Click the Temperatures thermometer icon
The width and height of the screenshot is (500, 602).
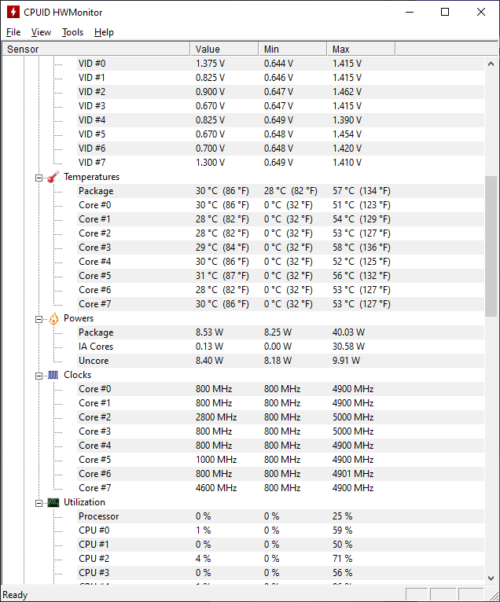pyautogui.click(x=53, y=177)
